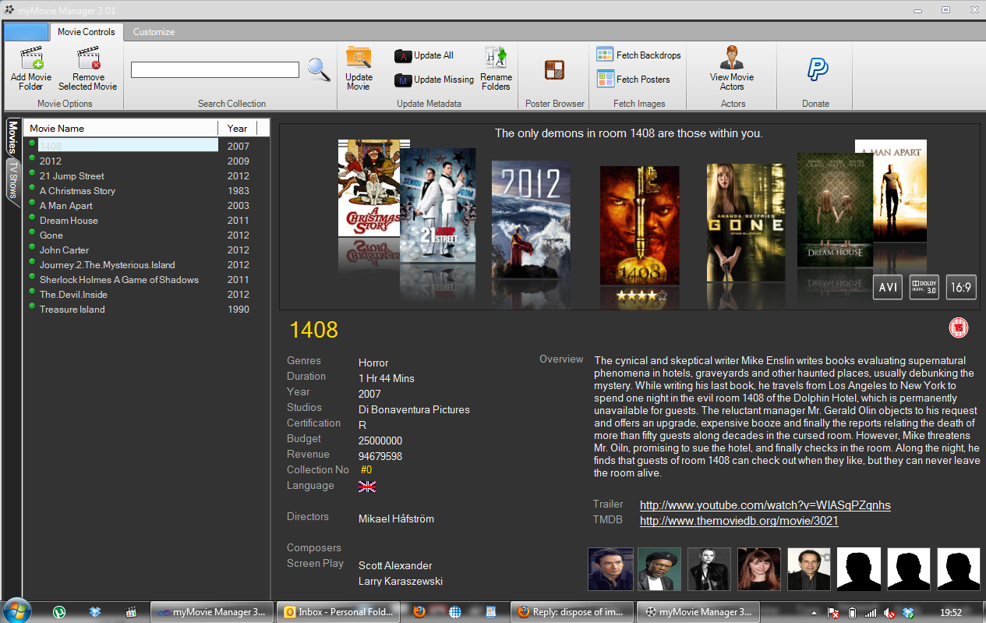
Task: Click the 16:9 aspect ratio badge
Action: [x=961, y=287]
